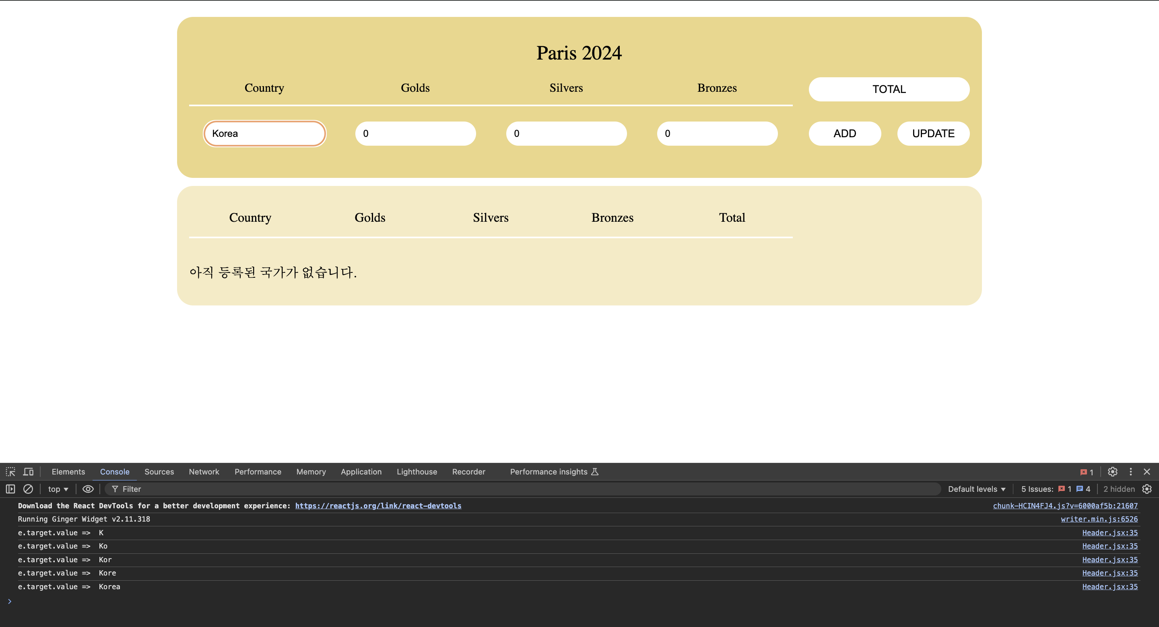Image resolution: width=1159 pixels, height=627 pixels.
Task: Click the live expression eye icon
Action: tap(88, 489)
